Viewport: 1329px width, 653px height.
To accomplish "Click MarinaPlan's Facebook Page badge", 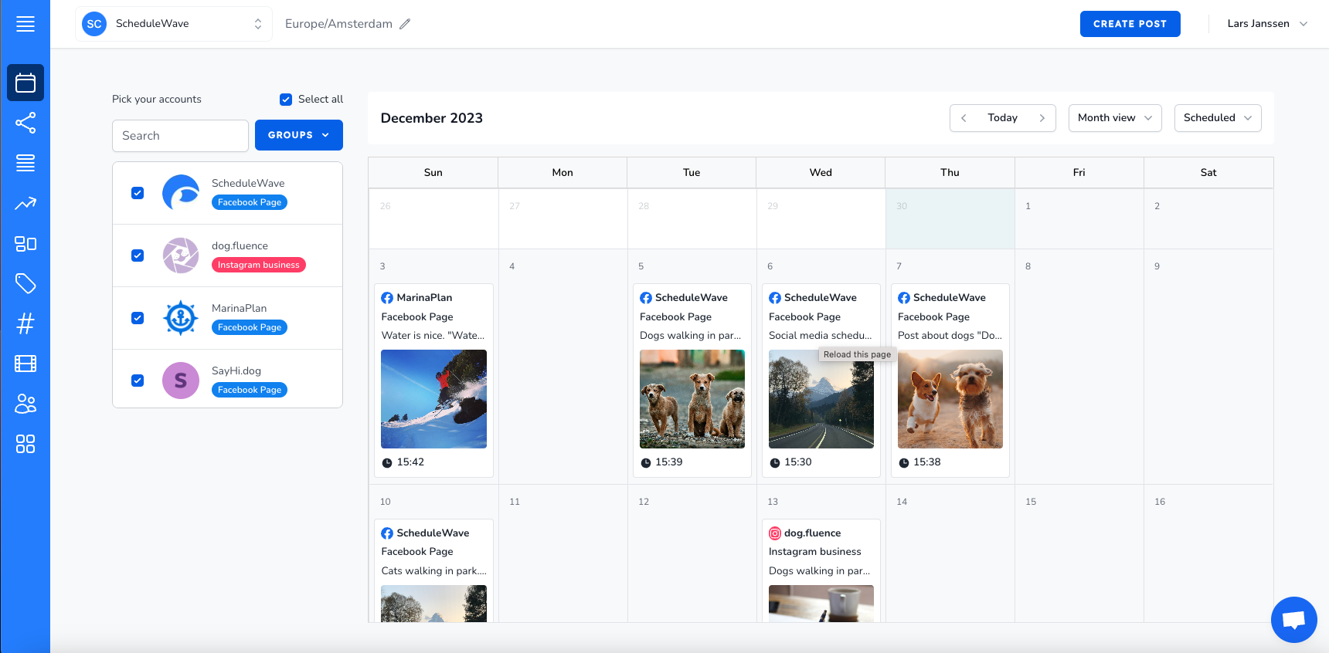I will [x=250, y=327].
